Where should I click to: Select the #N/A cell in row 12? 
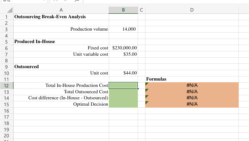coord(192,86)
